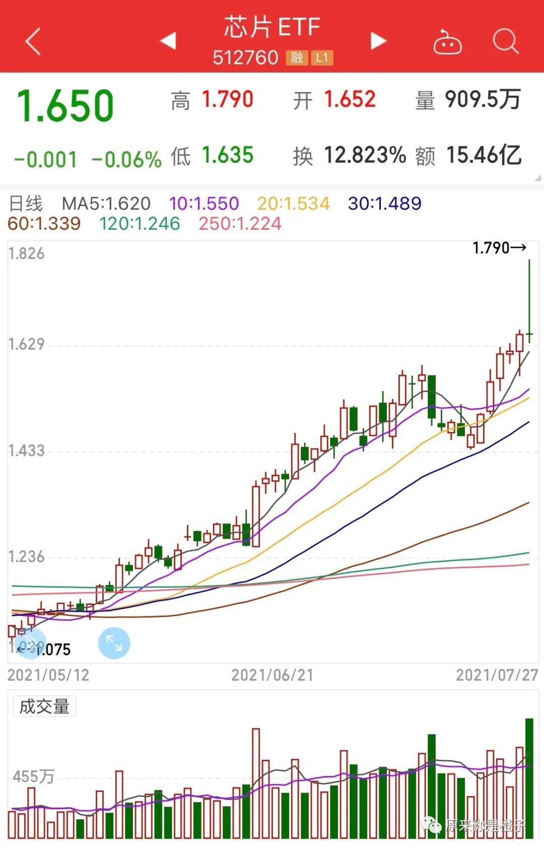The height and width of the screenshot is (850, 544).
Task: Open the robot assistant icon
Action: (x=448, y=41)
